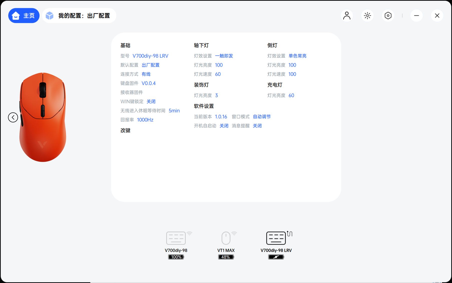Click the blue cube profile icon
The width and height of the screenshot is (452, 283).
[x=50, y=15]
